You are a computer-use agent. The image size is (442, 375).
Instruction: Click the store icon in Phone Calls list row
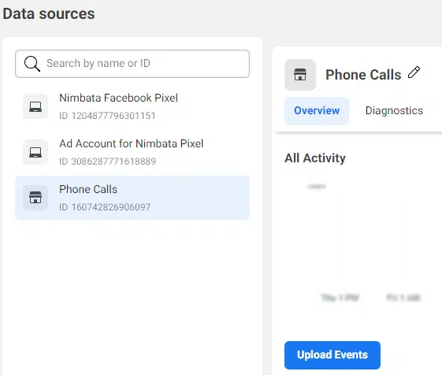[35, 198]
